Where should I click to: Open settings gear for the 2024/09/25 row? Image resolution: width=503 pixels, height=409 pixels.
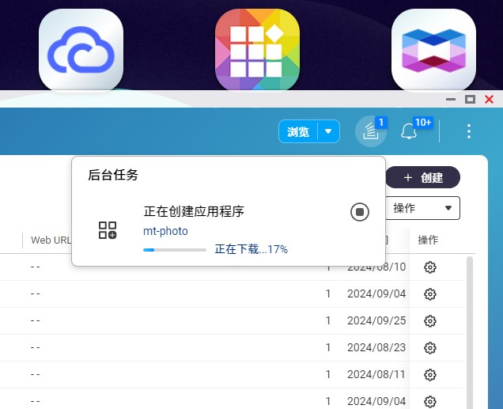[430, 321]
